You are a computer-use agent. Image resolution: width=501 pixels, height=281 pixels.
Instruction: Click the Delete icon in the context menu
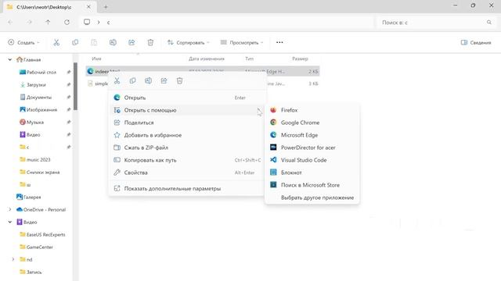click(x=179, y=81)
